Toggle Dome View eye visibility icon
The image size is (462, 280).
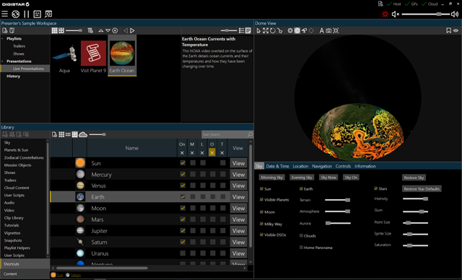[x=456, y=30]
